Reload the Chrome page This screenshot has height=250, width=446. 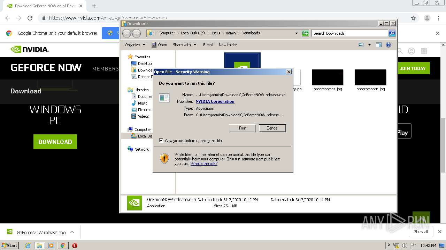pos(30,18)
